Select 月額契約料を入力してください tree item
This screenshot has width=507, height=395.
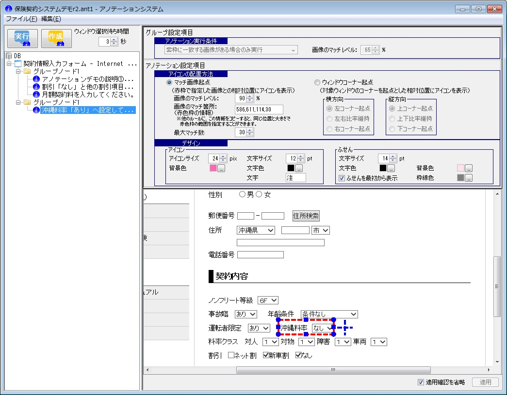point(88,95)
